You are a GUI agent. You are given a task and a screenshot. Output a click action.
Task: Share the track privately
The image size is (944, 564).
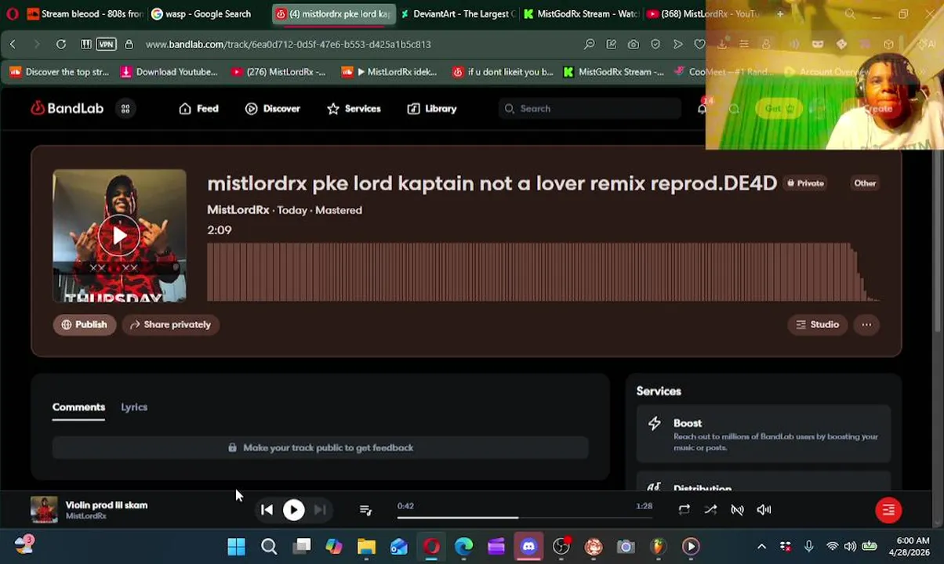pyautogui.click(x=171, y=324)
